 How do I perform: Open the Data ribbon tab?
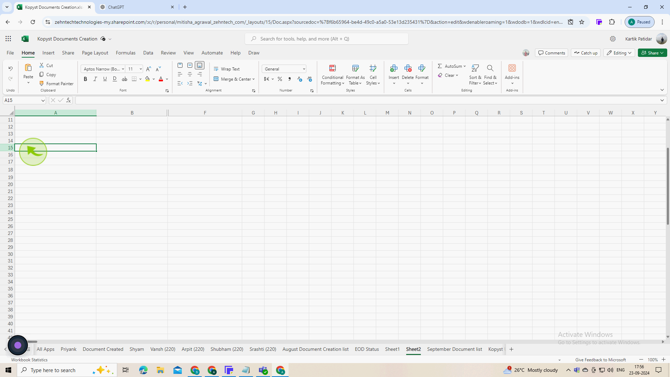pos(148,53)
